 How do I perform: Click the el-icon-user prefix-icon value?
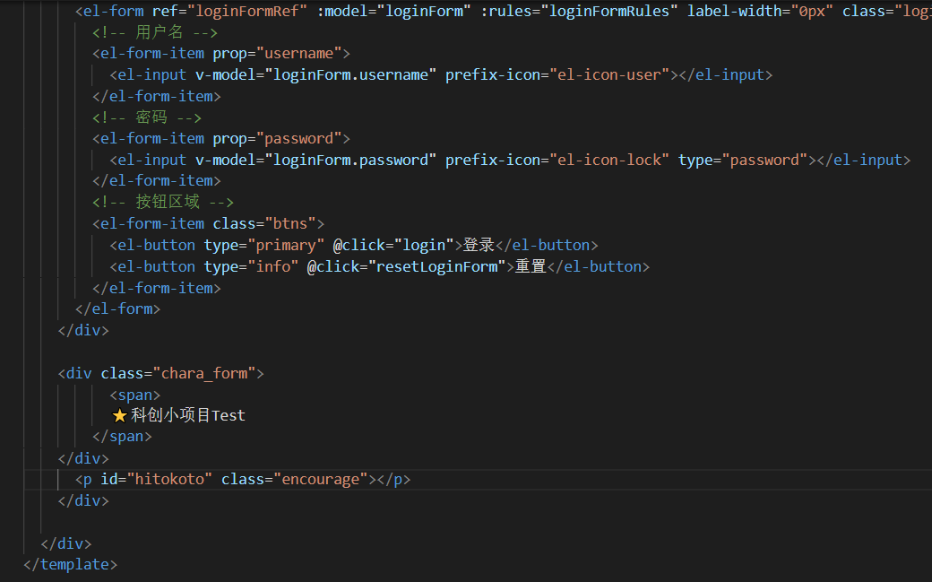coord(610,74)
